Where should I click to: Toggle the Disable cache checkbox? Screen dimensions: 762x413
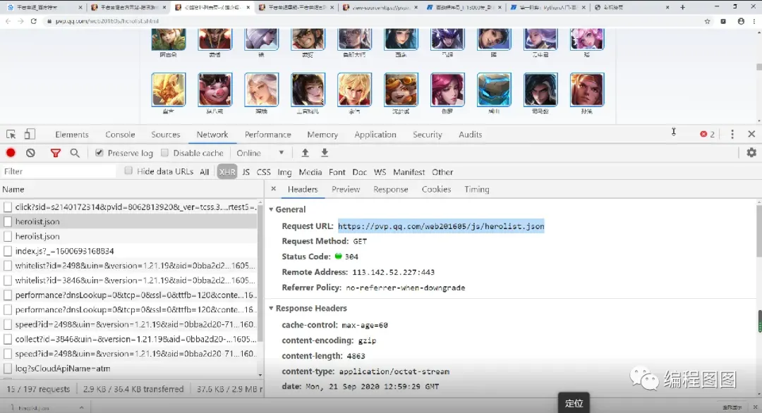click(x=164, y=153)
